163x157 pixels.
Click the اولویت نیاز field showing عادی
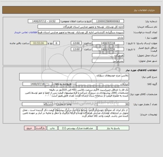[108, 37]
